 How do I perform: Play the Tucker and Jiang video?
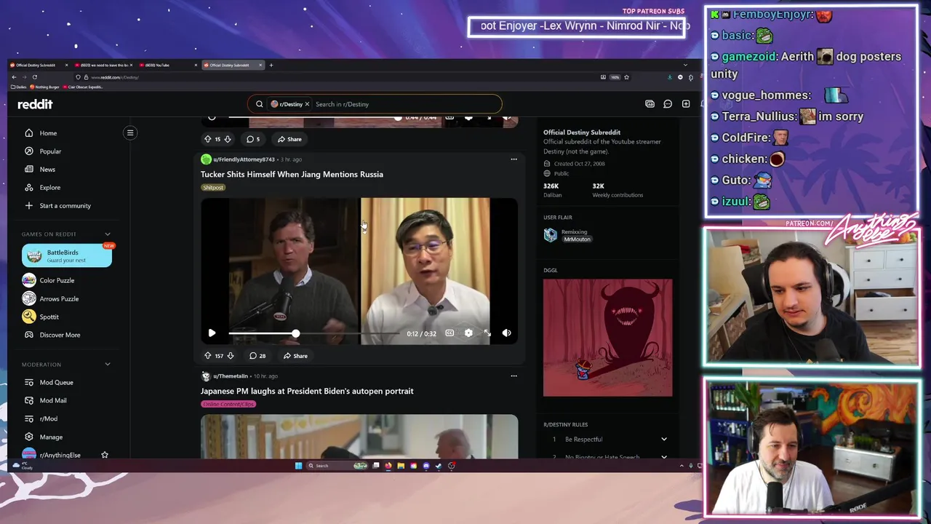point(212,333)
